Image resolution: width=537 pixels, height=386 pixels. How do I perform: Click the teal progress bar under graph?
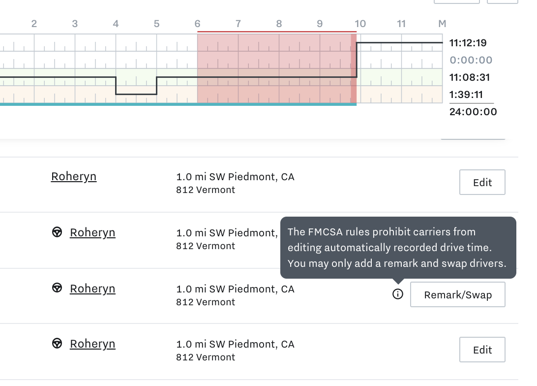(x=178, y=104)
